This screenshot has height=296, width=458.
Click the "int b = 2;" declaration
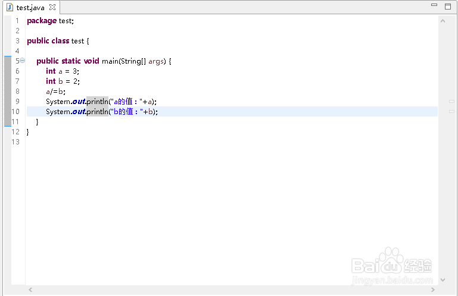tap(63, 81)
